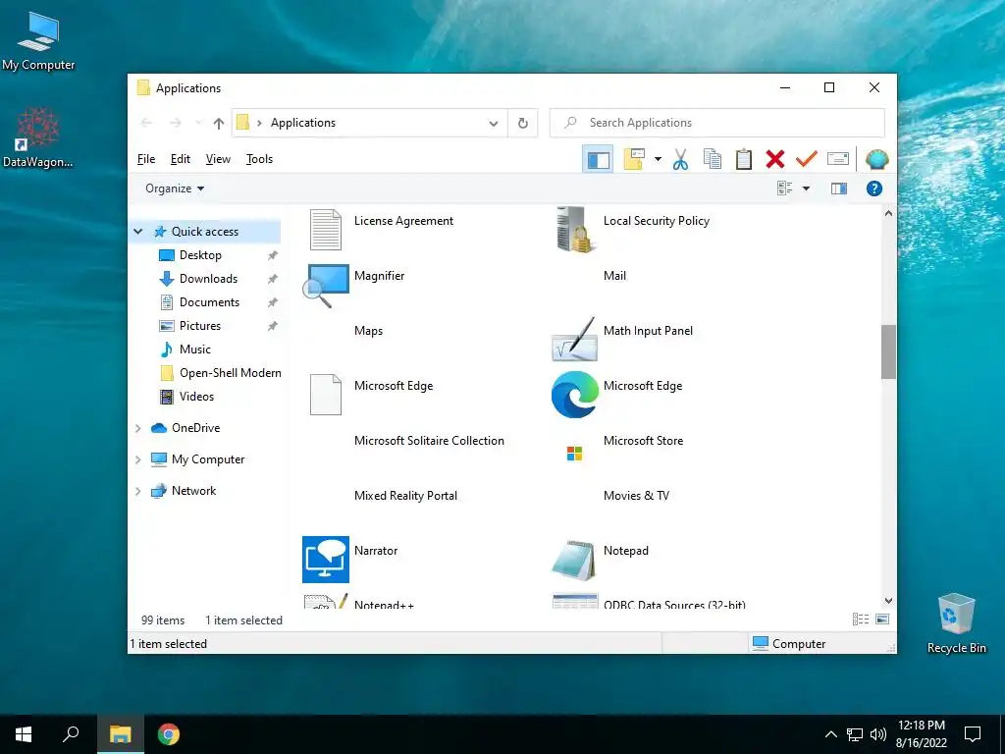Click the Up one level arrow
The image size is (1005, 754).
[219, 123]
